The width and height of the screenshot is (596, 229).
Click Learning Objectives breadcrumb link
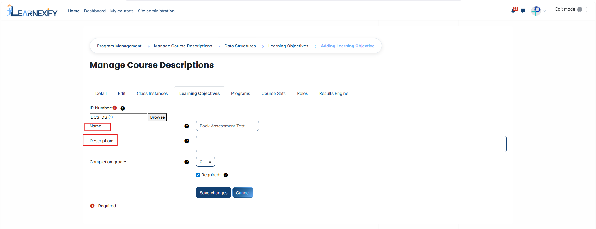click(288, 46)
